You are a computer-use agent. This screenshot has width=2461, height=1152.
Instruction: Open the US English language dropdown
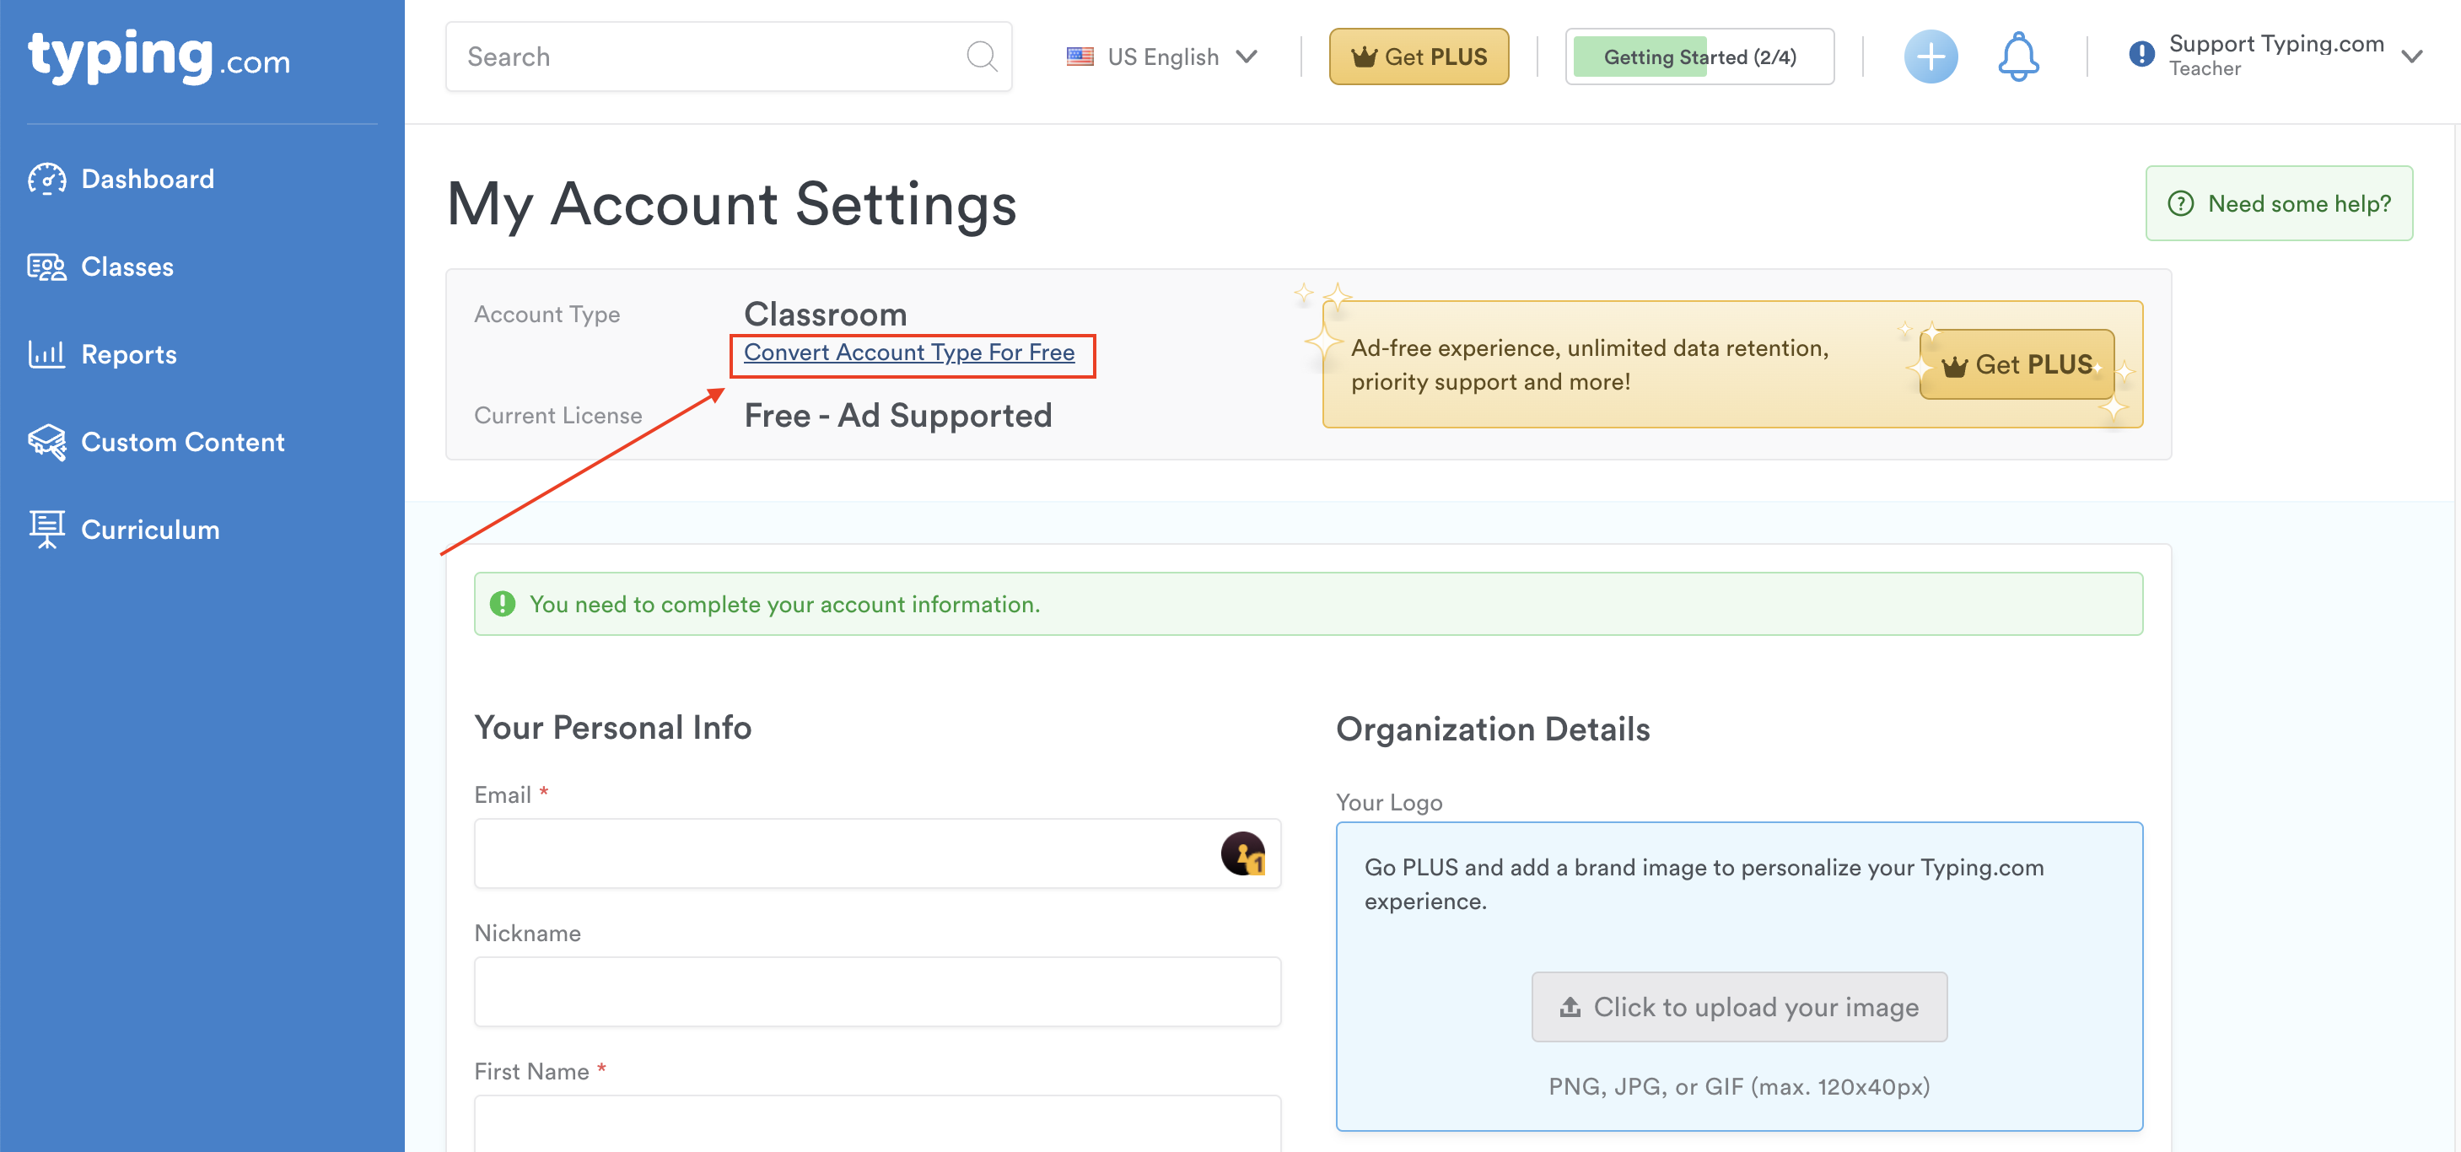(x=1161, y=57)
